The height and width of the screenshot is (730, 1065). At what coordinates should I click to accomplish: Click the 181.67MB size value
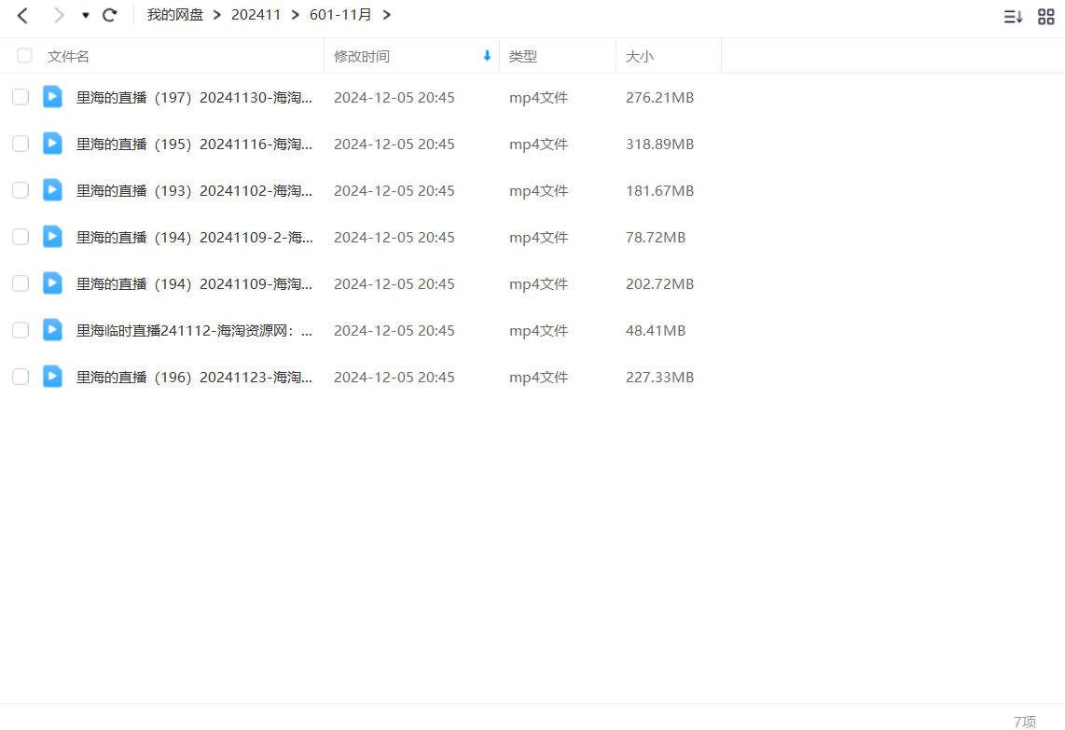coord(659,191)
